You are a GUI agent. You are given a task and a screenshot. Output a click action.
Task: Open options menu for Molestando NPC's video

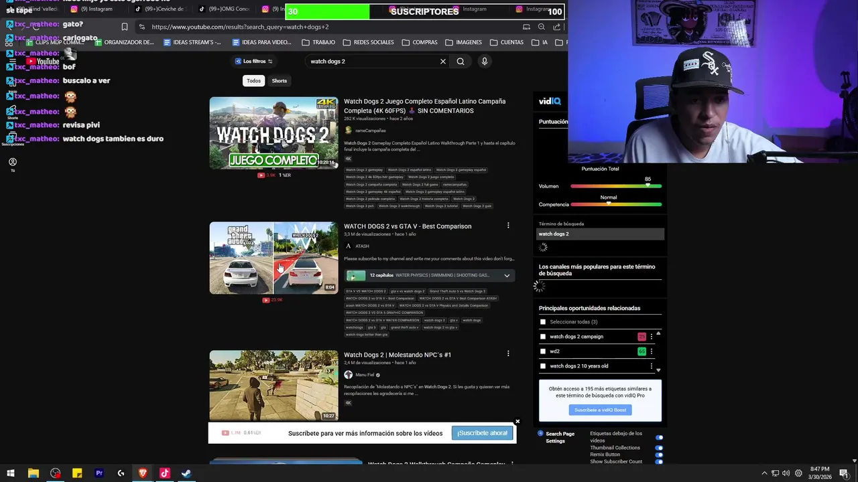coord(508,353)
